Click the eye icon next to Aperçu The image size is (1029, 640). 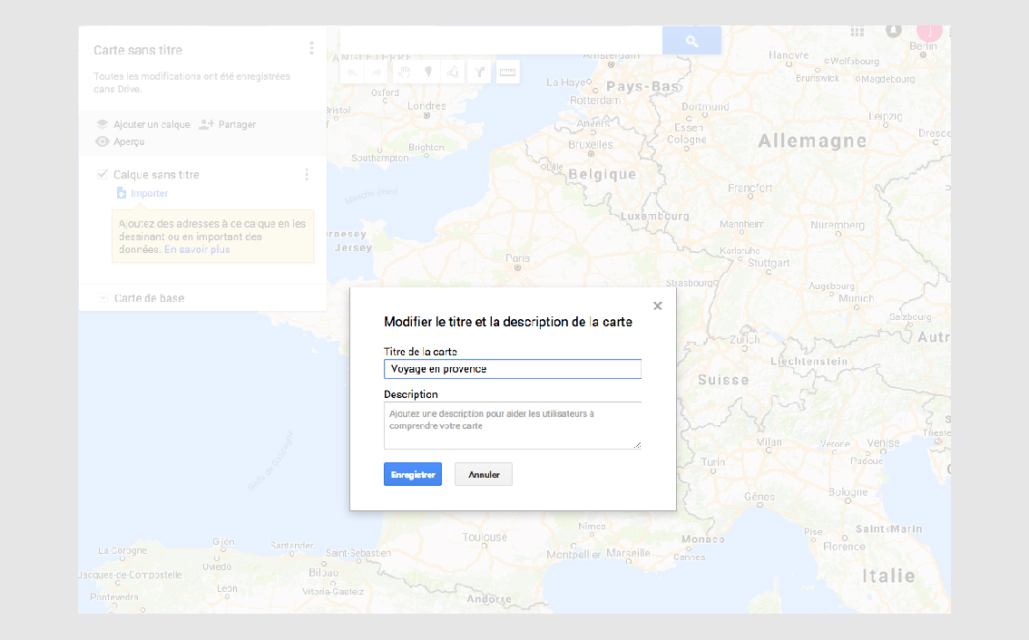coord(102,141)
